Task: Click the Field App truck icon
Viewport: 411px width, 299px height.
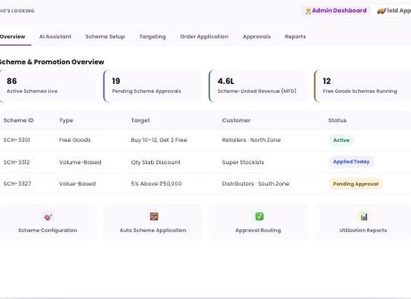Action: (380, 11)
